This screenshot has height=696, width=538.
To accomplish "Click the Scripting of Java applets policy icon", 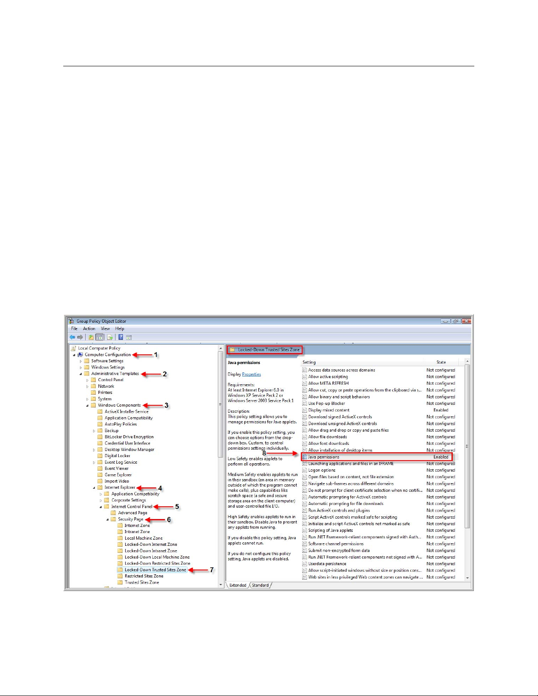I will coord(304,530).
